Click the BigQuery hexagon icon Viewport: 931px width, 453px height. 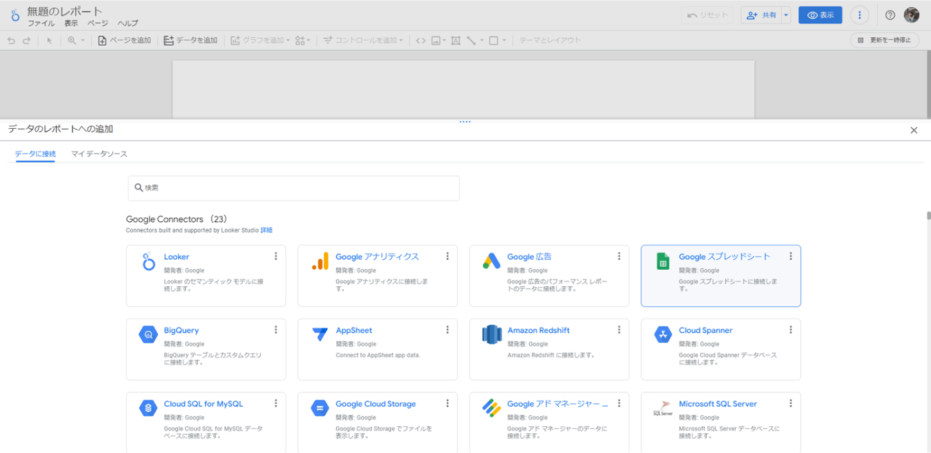point(148,335)
